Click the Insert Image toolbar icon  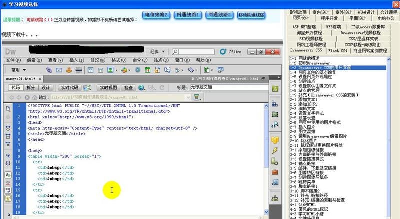pos(110,70)
